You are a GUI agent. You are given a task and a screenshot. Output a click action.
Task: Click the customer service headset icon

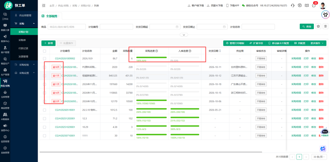coord(292,5)
